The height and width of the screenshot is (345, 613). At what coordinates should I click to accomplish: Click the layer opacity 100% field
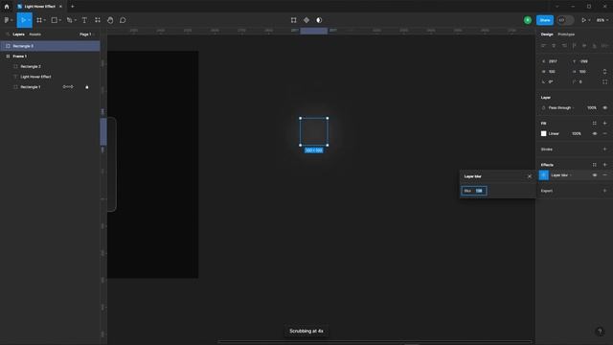[x=591, y=107]
